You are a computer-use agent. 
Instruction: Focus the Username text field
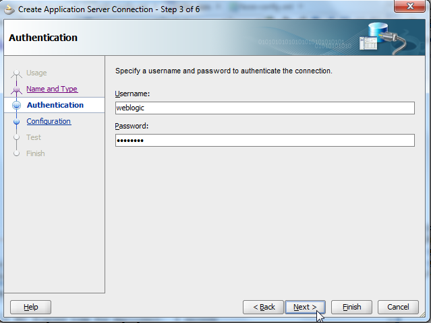pyautogui.click(x=264, y=108)
